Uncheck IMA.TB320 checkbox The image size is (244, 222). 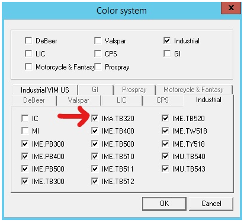point(95,118)
